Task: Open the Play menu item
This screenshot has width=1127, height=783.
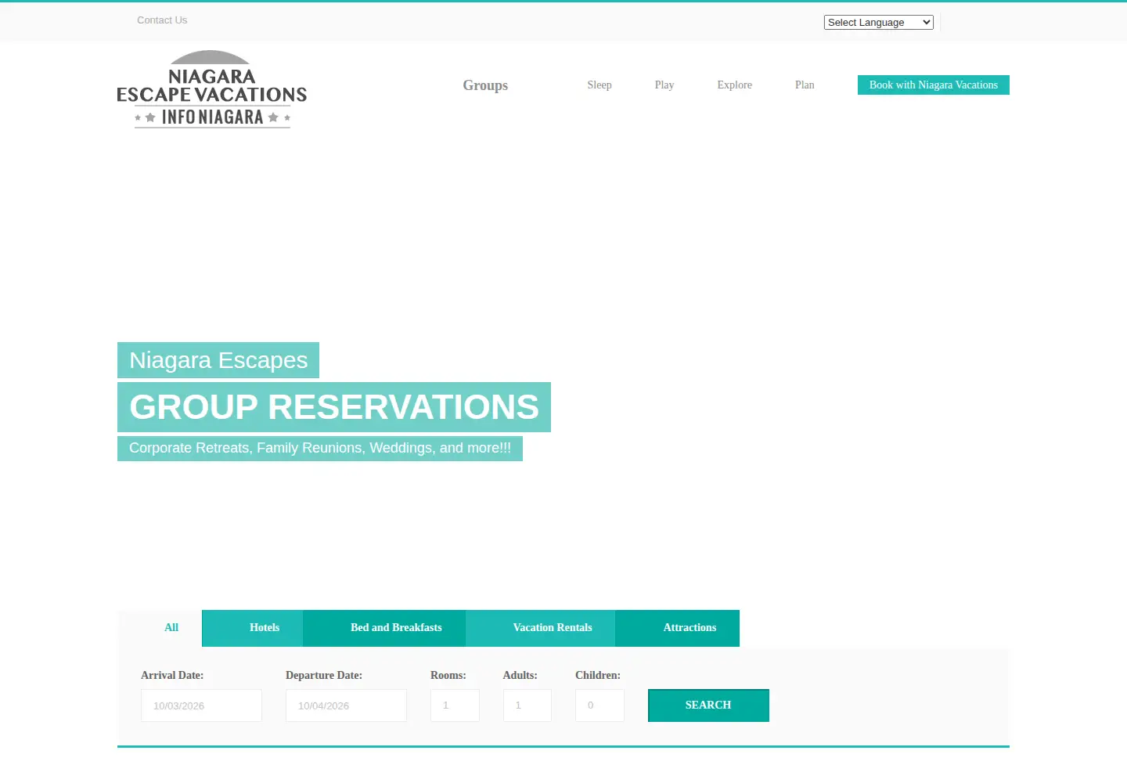Action: (x=664, y=85)
